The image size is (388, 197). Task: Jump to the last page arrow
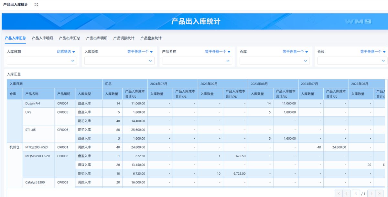coord(380,193)
